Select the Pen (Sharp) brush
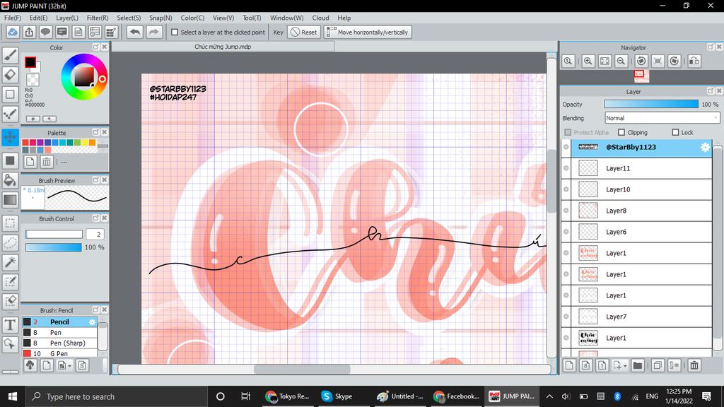 pyautogui.click(x=59, y=343)
